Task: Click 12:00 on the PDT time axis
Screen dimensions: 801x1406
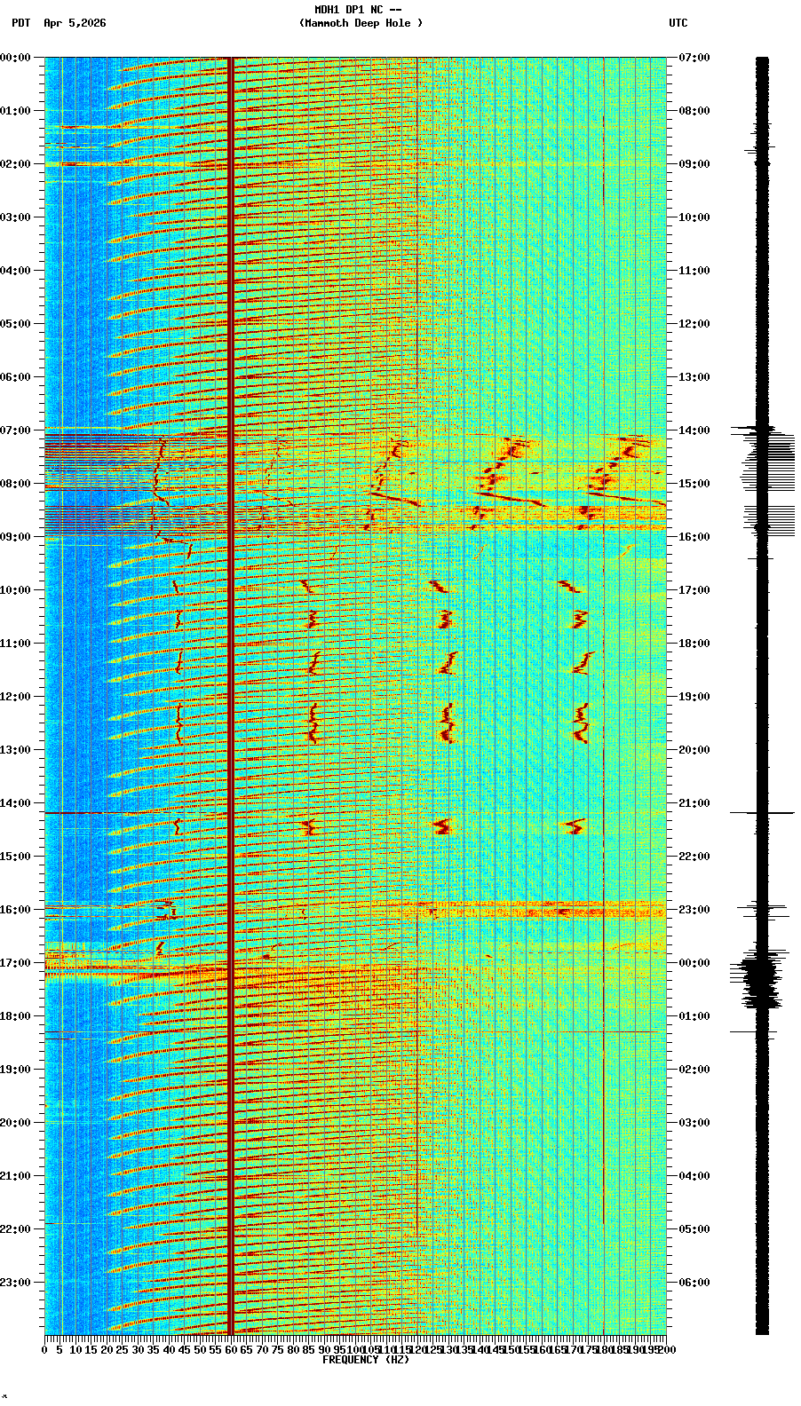Action: tap(15, 697)
